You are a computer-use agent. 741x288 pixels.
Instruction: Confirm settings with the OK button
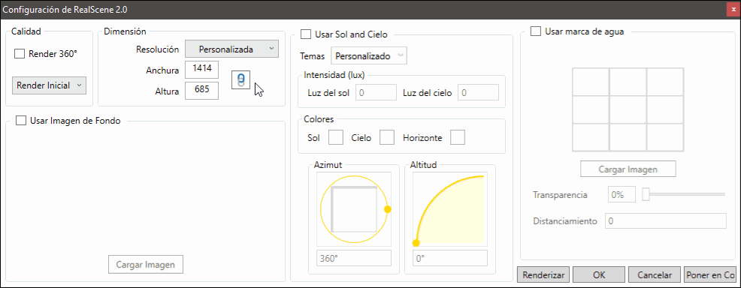point(599,274)
